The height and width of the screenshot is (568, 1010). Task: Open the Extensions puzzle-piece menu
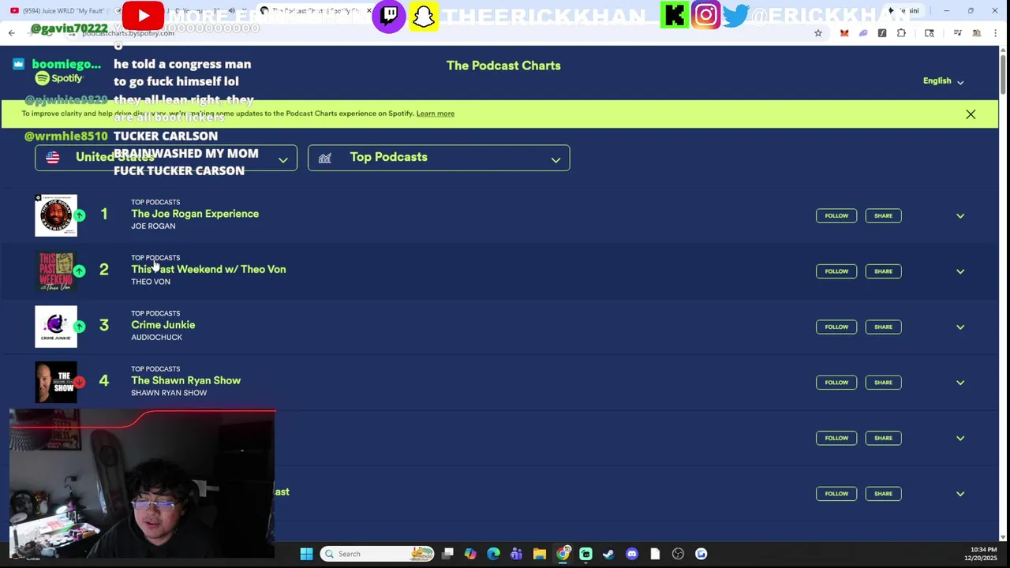point(901,33)
